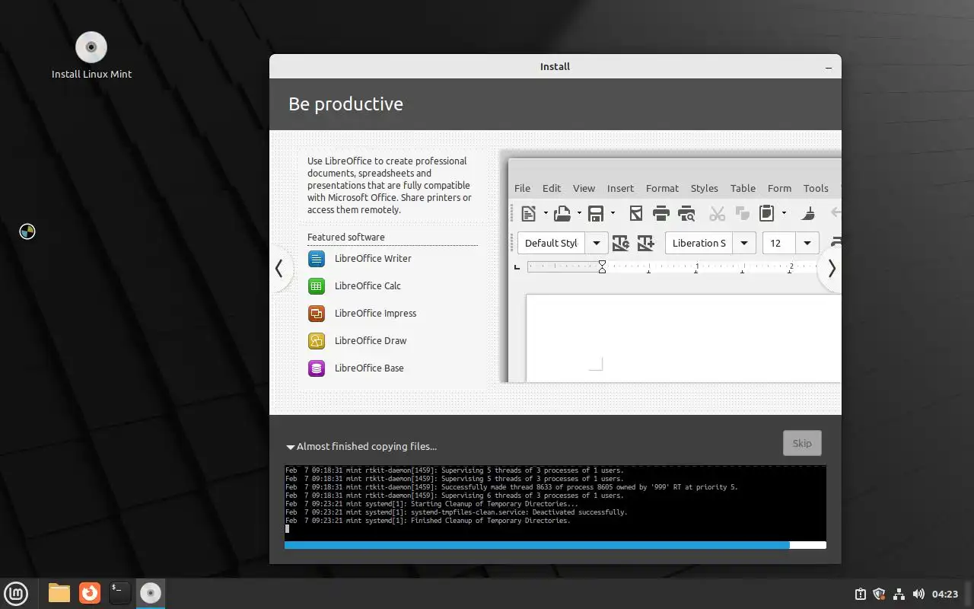Image resolution: width=974 pixels, height=609 pixels.
Task: Open the Install Linux Mint desktop icon
Action: [91, 56]
